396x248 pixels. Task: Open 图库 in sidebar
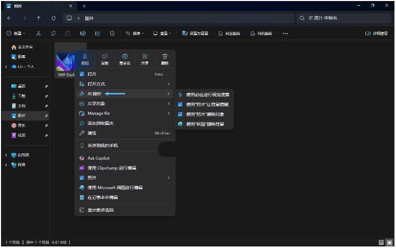click(19, 57)
